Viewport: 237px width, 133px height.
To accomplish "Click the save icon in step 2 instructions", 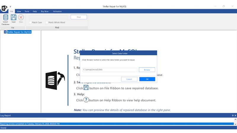I will pyautogui.click(x=86, y=87).
